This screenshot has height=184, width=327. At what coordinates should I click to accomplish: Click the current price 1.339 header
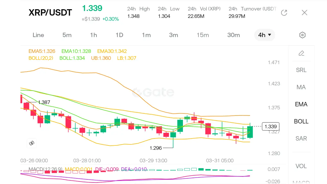click(x=92, y=8)
